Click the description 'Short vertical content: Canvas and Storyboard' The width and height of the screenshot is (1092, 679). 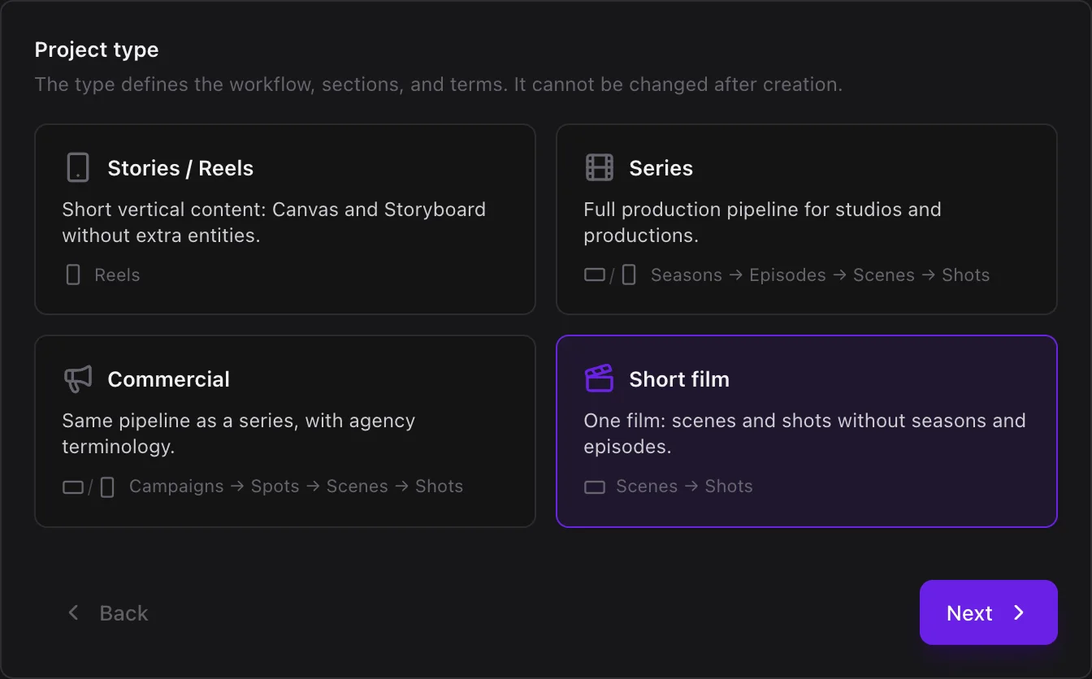pyautogui.click(x=274, y=210)
